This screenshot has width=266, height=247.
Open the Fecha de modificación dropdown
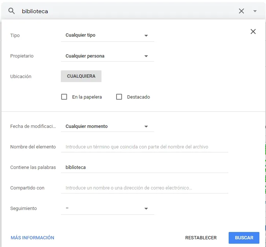pyautogui.click(x=107, y=126)
